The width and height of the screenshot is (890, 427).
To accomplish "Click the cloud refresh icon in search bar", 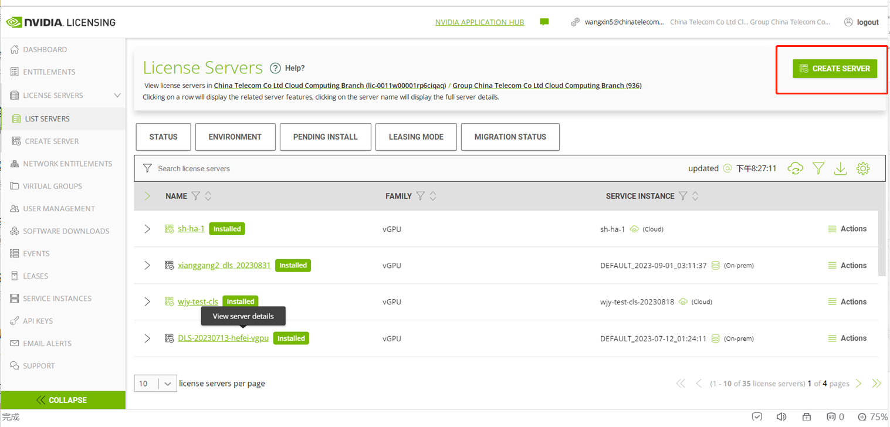I will [796, 168].
